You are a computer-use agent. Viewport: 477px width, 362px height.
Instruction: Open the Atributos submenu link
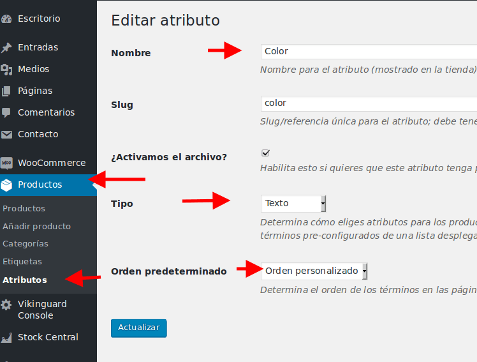pyautogui.click(x=25, y=280)
